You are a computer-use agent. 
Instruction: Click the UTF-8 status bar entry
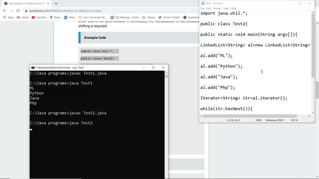[x=294, y=120]
